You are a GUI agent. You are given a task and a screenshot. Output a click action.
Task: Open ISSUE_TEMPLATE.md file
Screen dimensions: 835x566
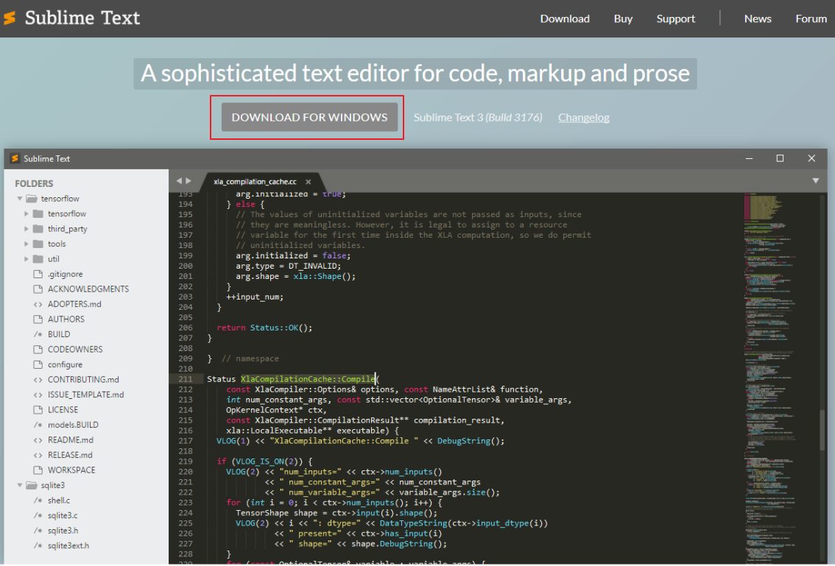pos(85,395)
